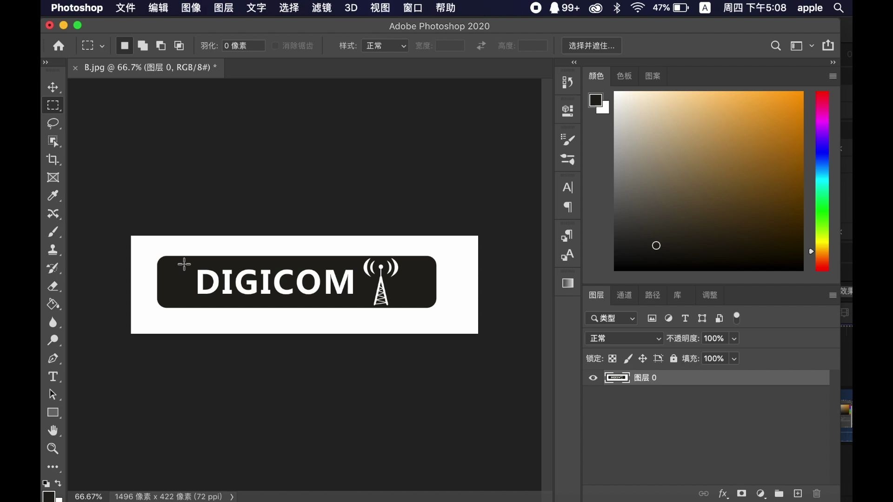Select the Rectangular Marquee tool
This screenshot has width=893, height=502.
53,106
